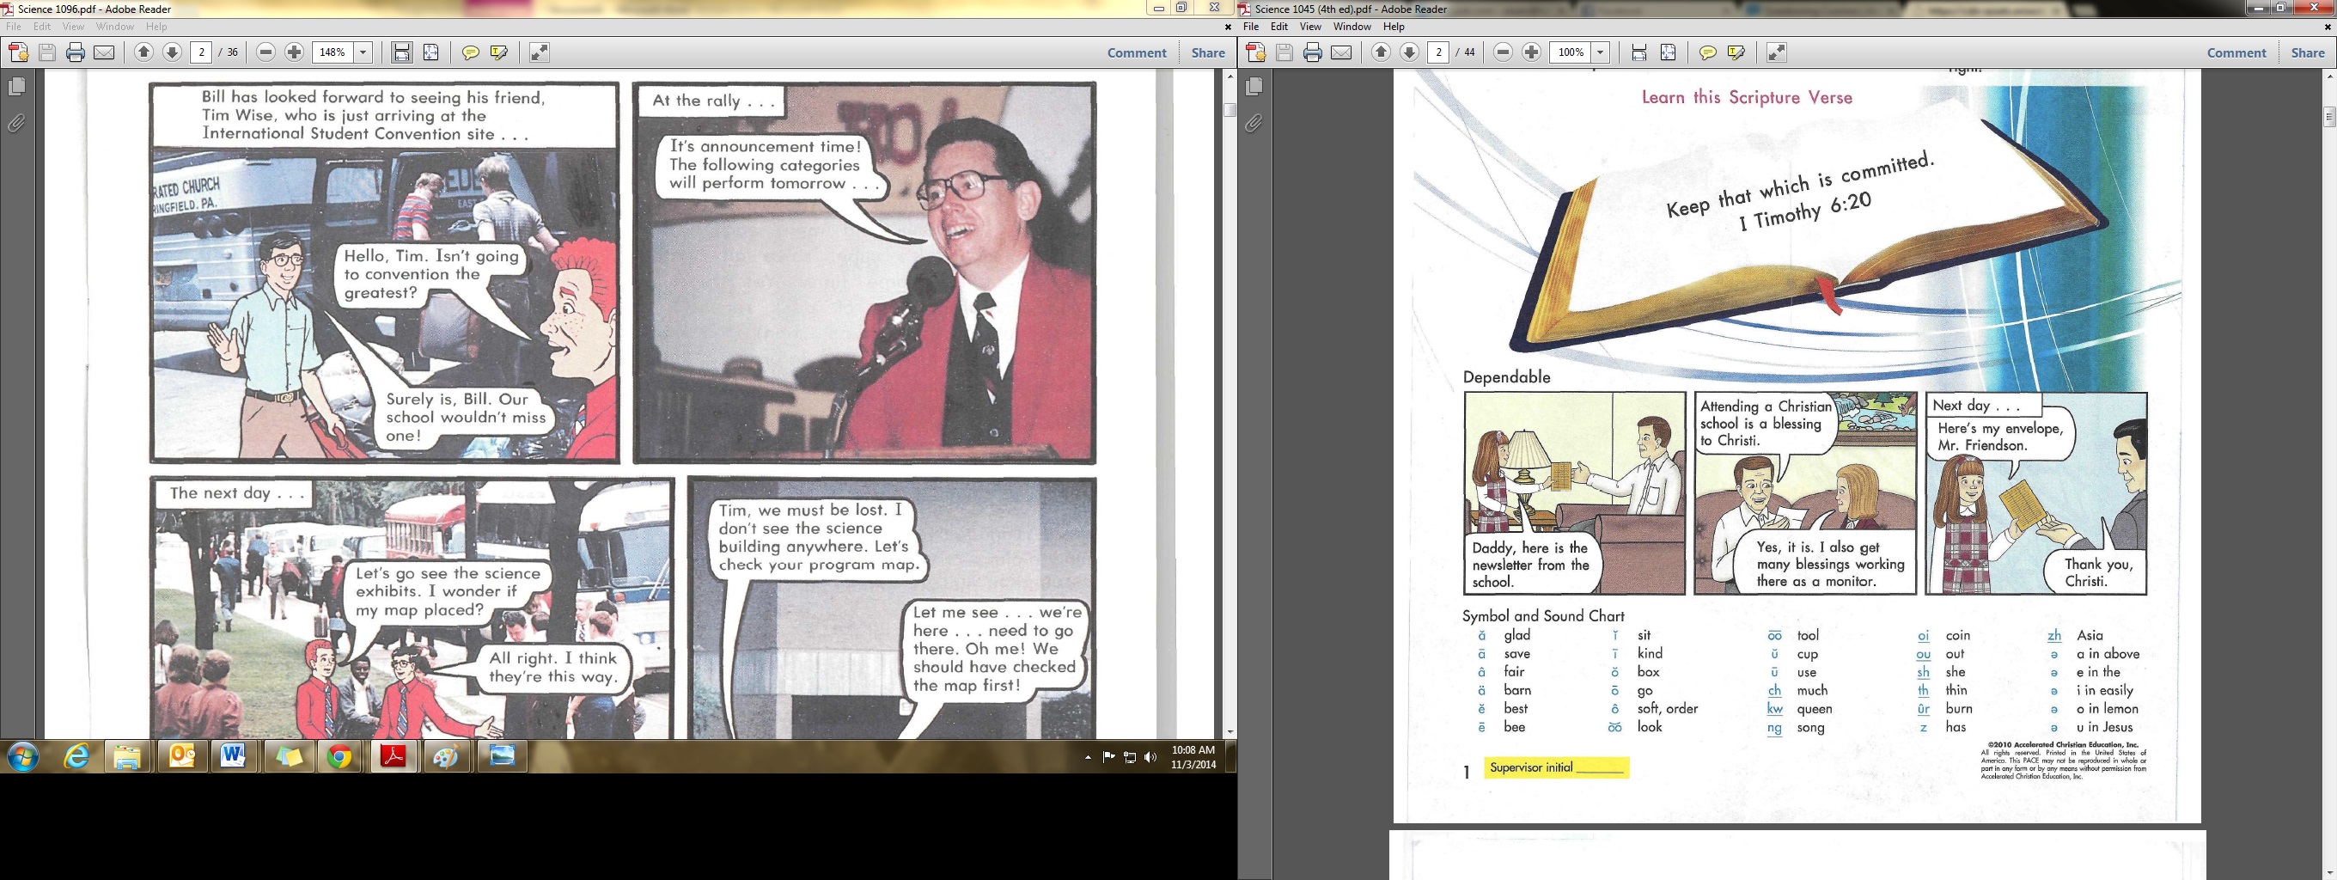Open attachments panel in Science 1096 sidebar
This screenshot has height=880, width=2337.
tap(16, 123)
